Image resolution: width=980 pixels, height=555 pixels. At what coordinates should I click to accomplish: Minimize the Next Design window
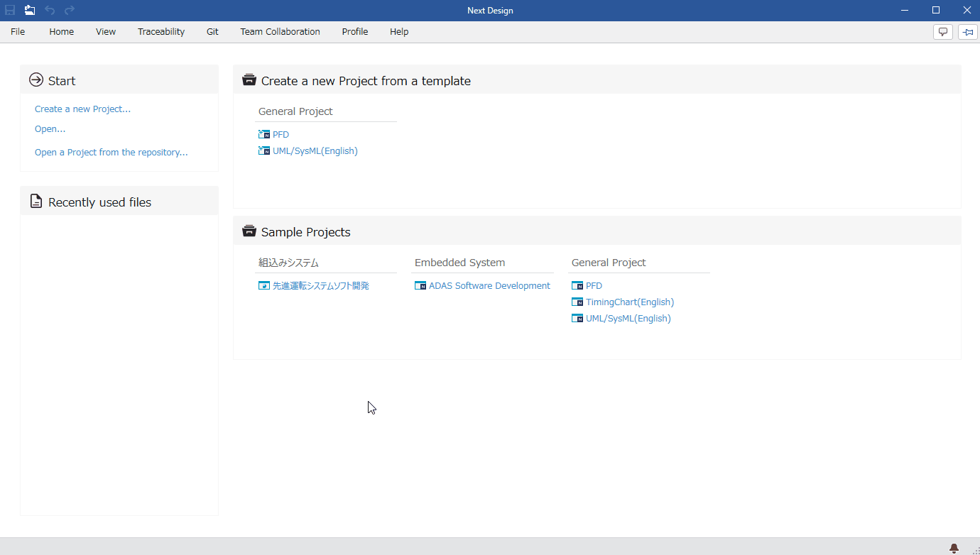coord(905,10)
